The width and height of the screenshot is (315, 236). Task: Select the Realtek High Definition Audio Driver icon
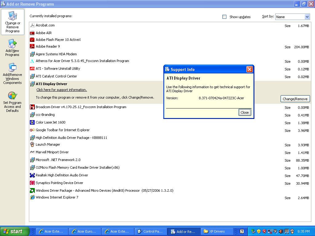[x=32, y=175]
